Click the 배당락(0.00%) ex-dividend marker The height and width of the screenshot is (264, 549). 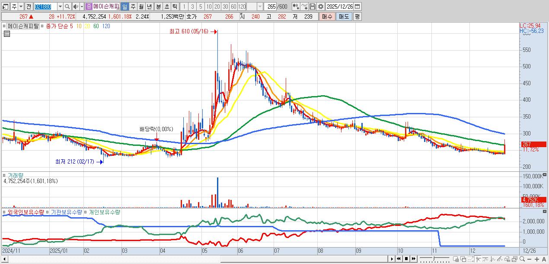156,129
